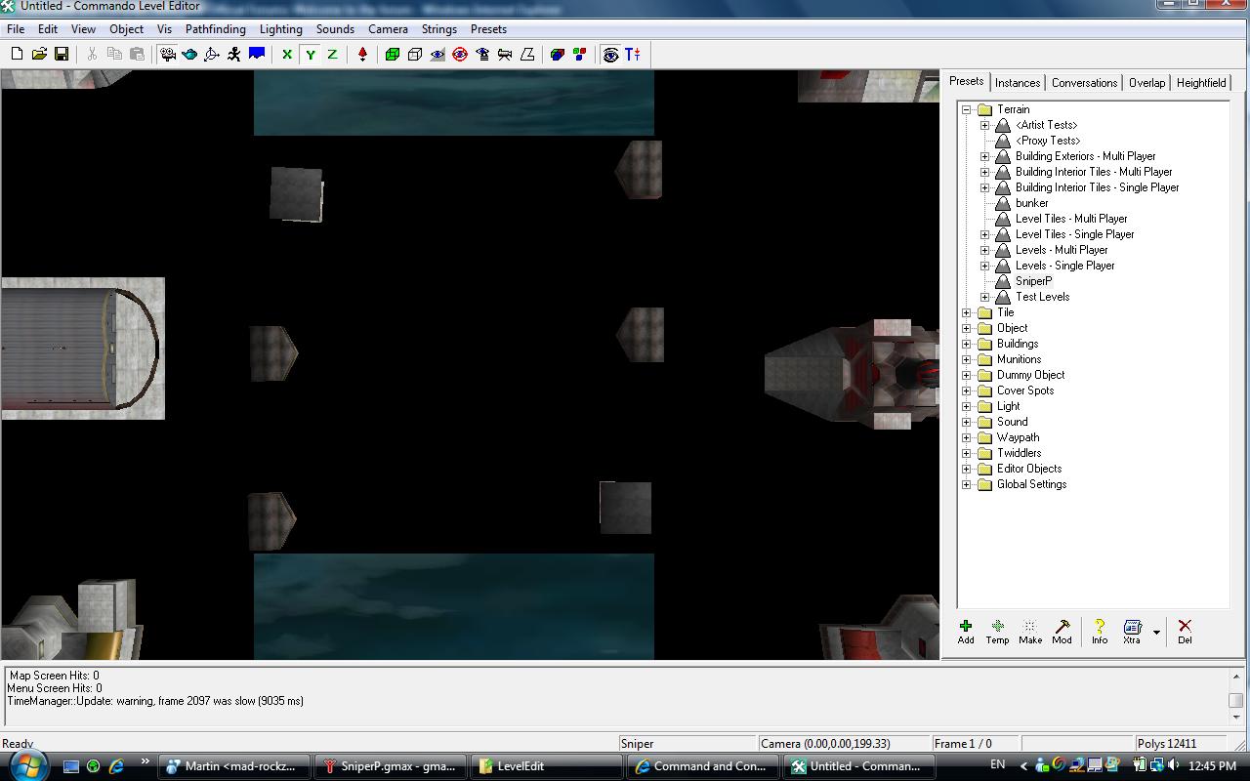
Task: Click the Info question mark icon
Action: [1100, 632]
